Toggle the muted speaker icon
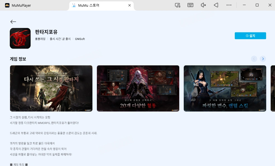This screenshot has height=166, width=275. (203, 5)
